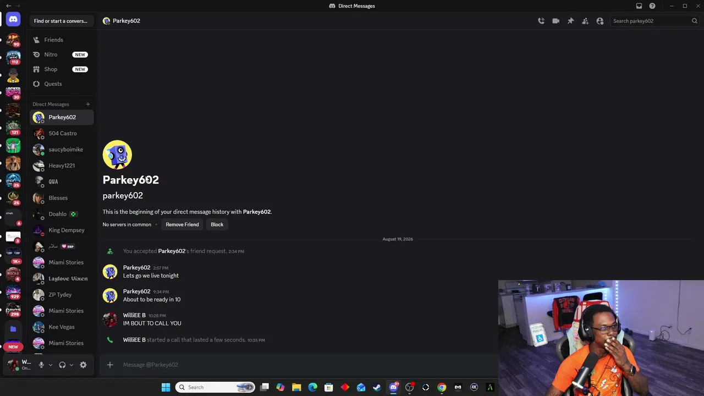Open Copilot from the taskbar
The image size is (704, 396).
(280, 387)
